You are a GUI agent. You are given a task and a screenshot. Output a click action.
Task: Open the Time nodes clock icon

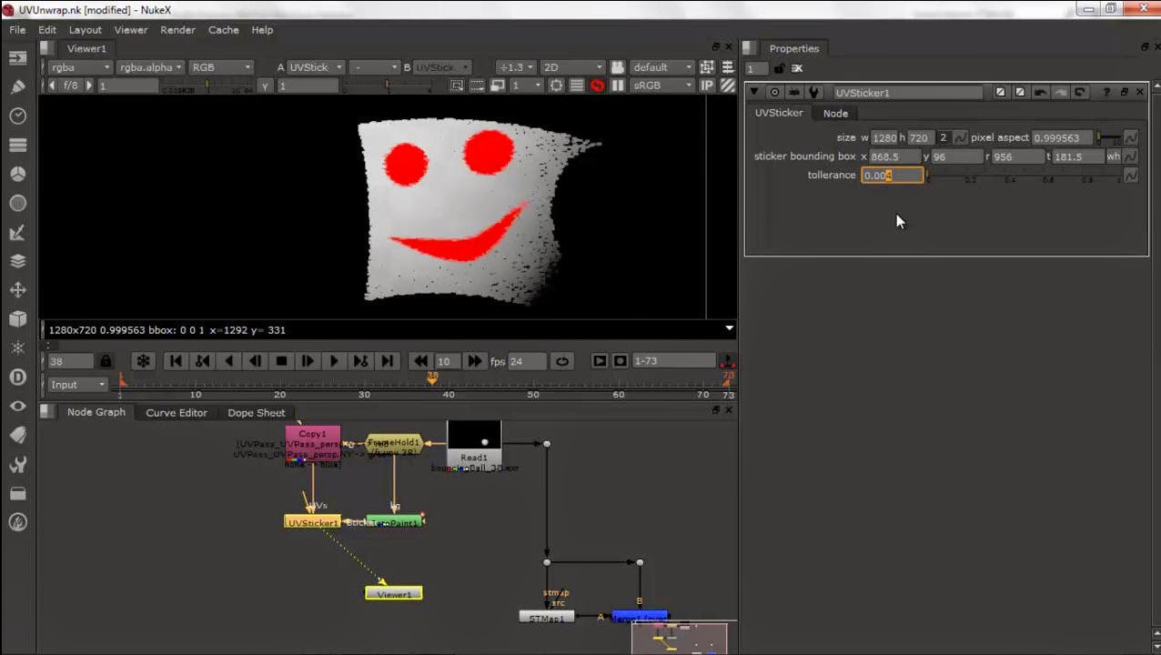click(x=17, y=116)
